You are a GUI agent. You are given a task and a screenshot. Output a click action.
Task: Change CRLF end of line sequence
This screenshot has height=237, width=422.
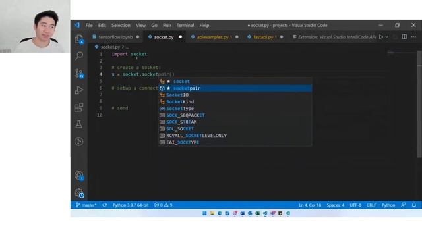[x=371, y=205]
